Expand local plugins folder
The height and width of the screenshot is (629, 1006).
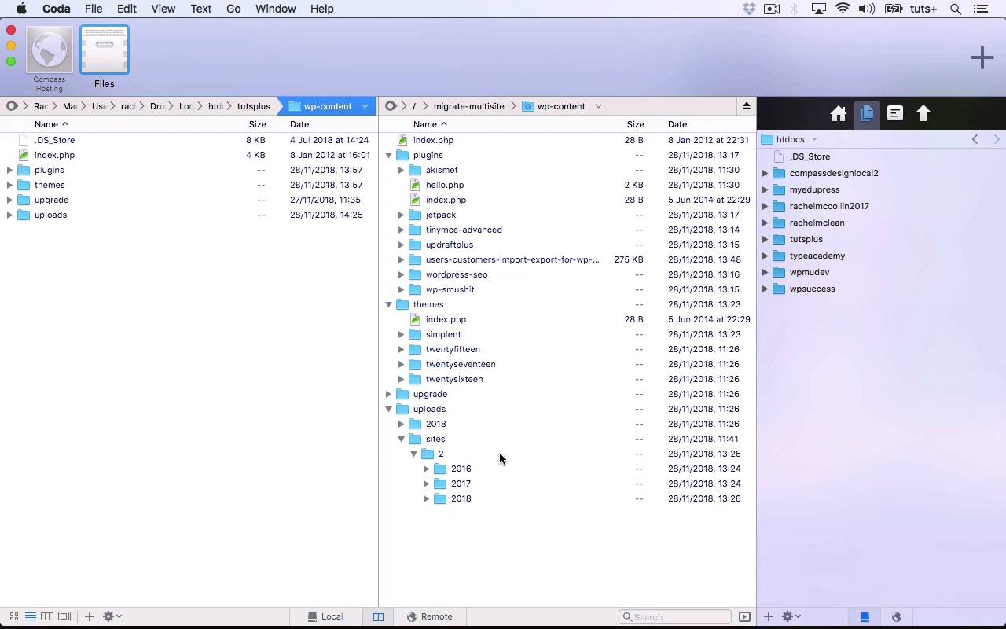click(x=9, y=170)
